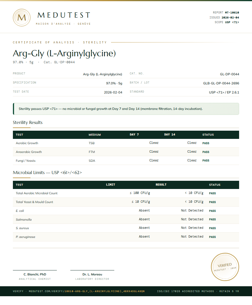Click medium TSB cell
This screenshot has height=305, width=252.
click(x=91, y=143)
